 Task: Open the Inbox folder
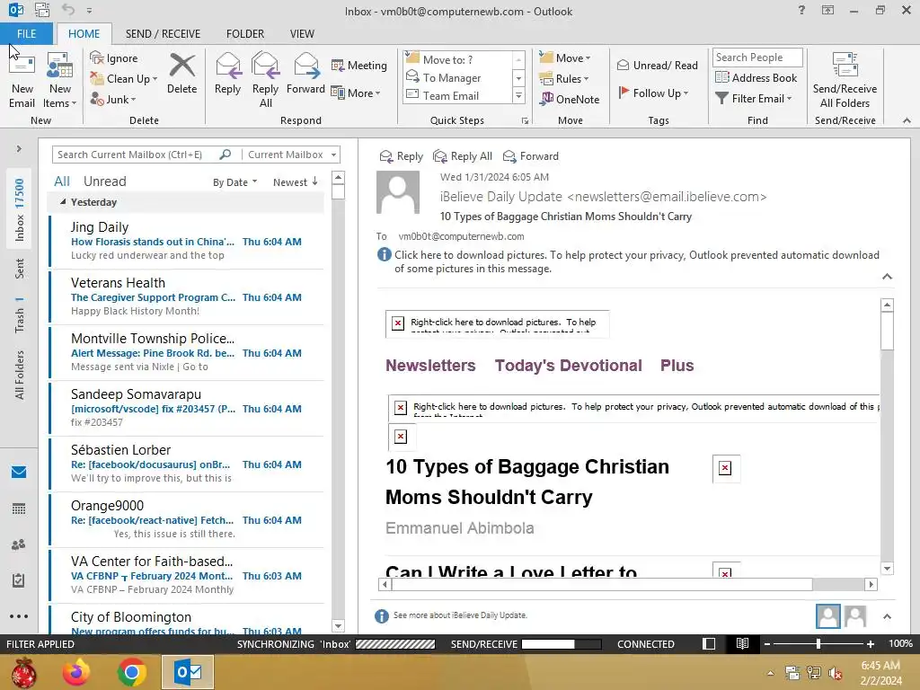[20, 209]
